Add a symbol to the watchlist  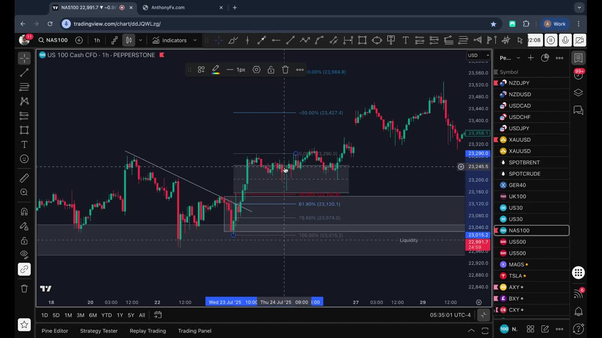click(531, 58)
